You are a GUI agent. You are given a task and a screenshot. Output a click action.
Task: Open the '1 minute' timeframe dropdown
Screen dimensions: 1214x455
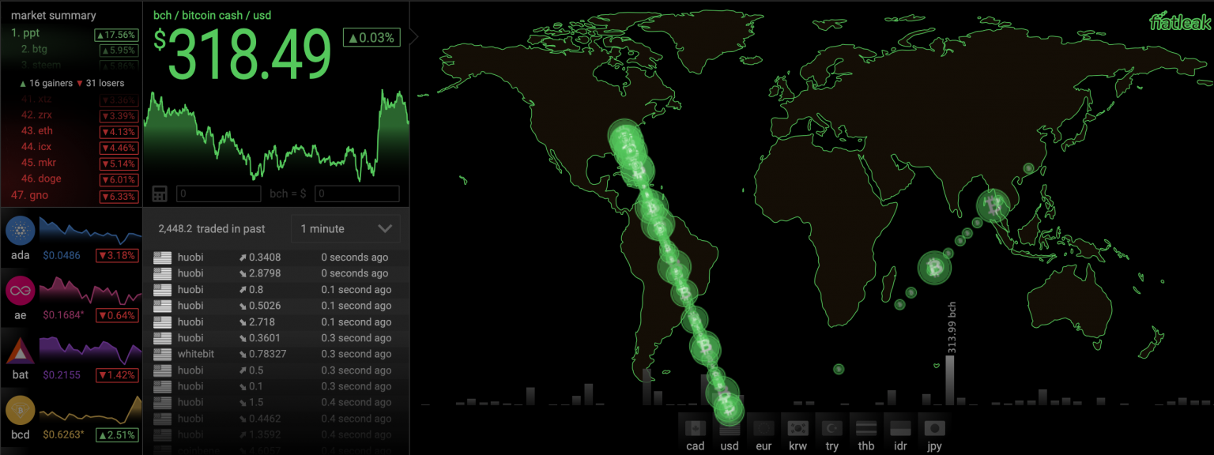345,228
